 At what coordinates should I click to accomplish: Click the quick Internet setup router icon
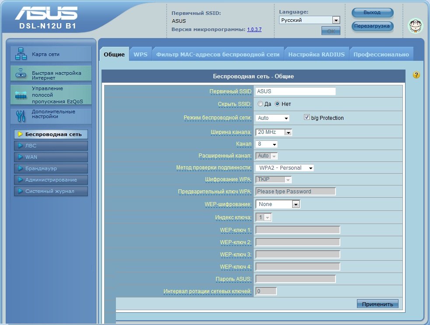tap(21, 74)
